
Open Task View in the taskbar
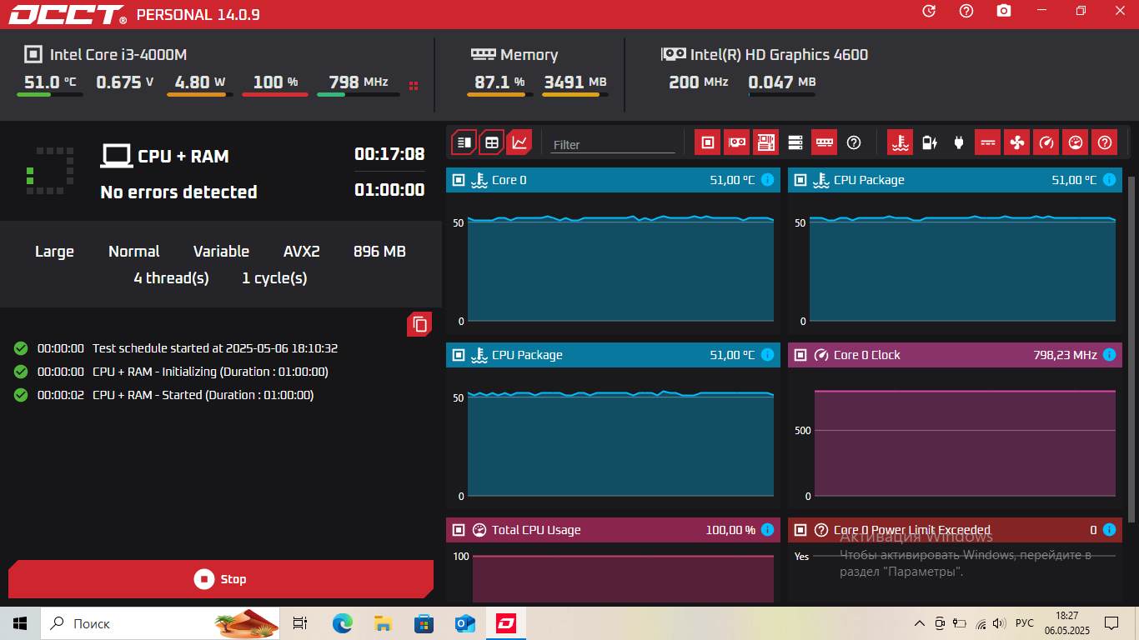pyautogui.click(x=300, y=623)
